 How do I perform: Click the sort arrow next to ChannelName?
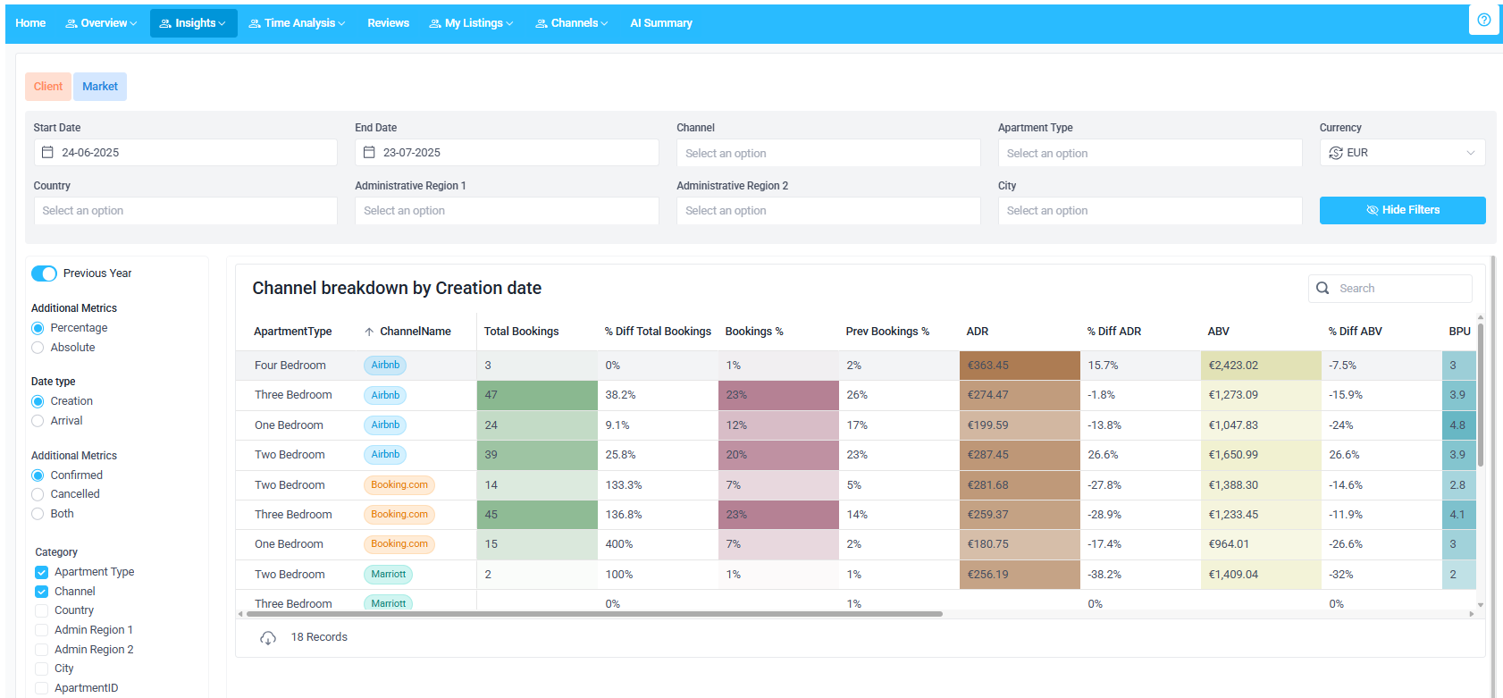click(369, 332)
